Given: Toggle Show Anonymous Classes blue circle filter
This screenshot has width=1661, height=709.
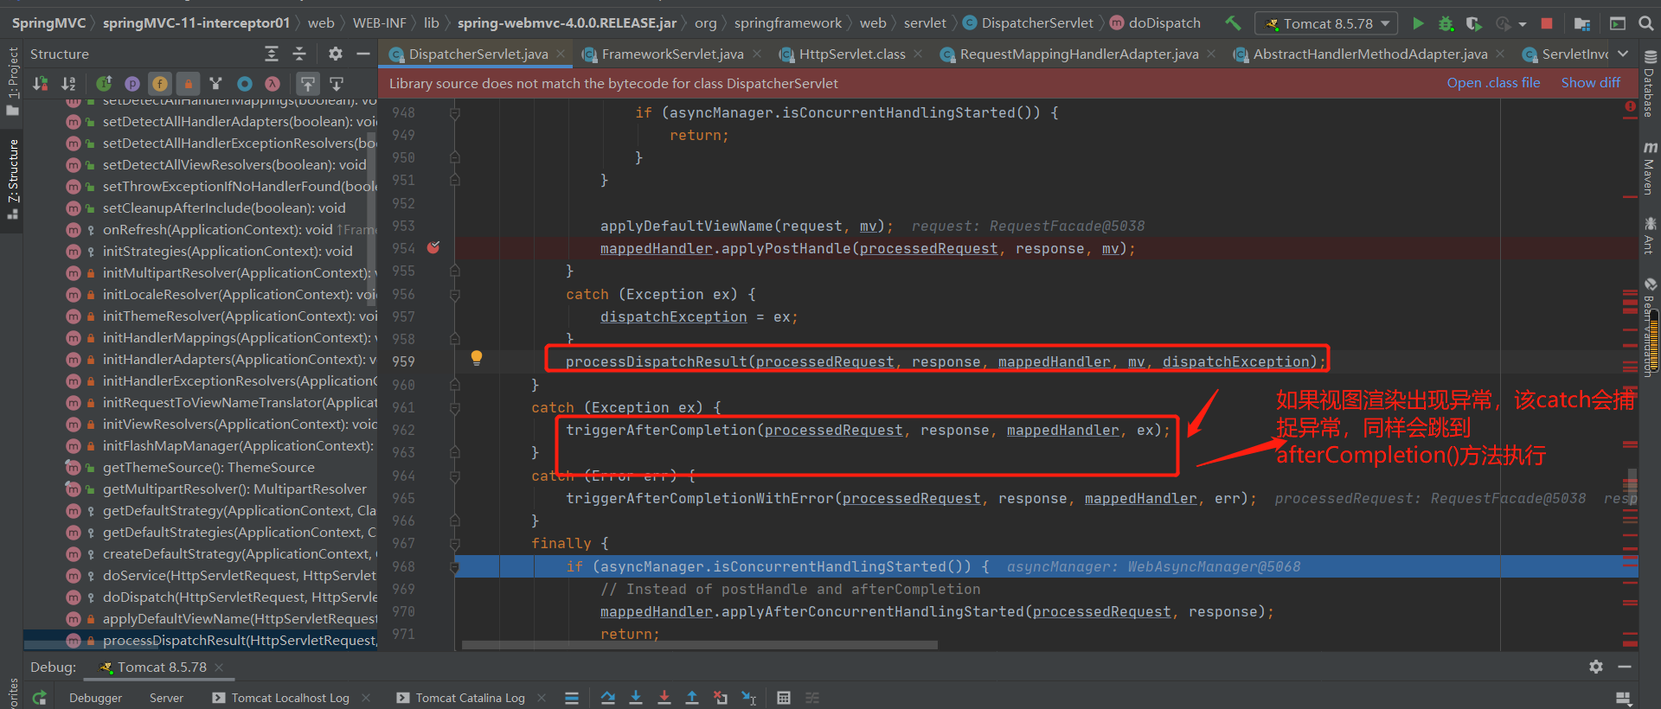Looking at the screenshot, I should [245, 83].
